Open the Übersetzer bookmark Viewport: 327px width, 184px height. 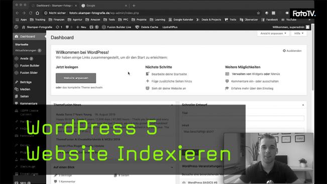click(x=249, y=20)
